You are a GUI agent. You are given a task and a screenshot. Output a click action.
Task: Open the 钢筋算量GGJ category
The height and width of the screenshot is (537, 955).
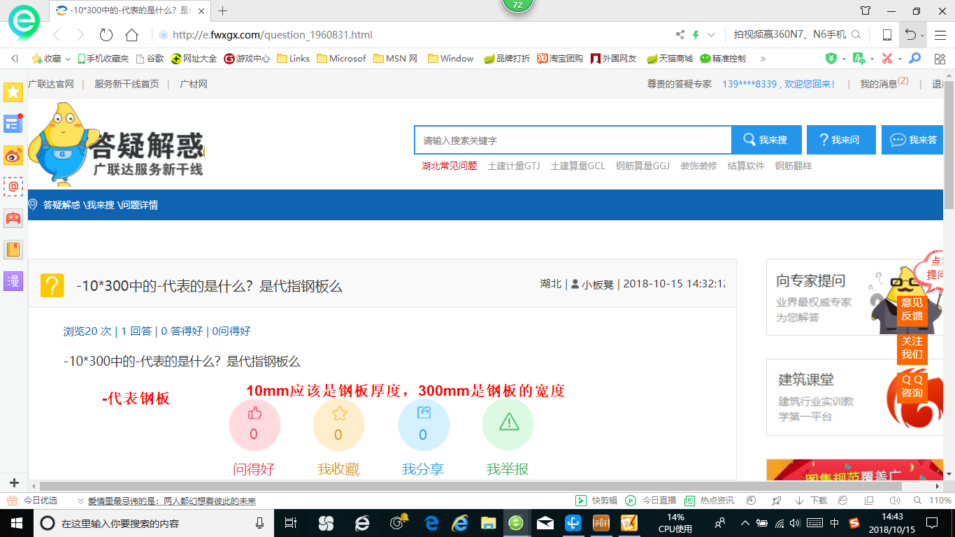[642, 166]
